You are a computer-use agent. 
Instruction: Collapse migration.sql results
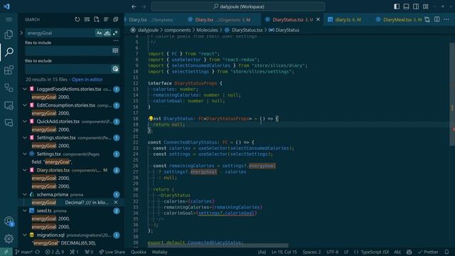tap(25, 235)
